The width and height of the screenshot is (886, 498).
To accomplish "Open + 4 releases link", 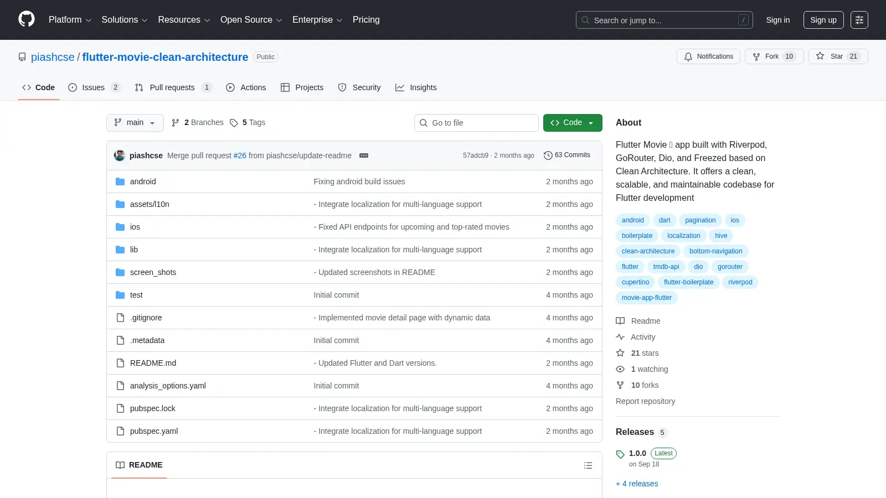I will click(x=637, y=484).
